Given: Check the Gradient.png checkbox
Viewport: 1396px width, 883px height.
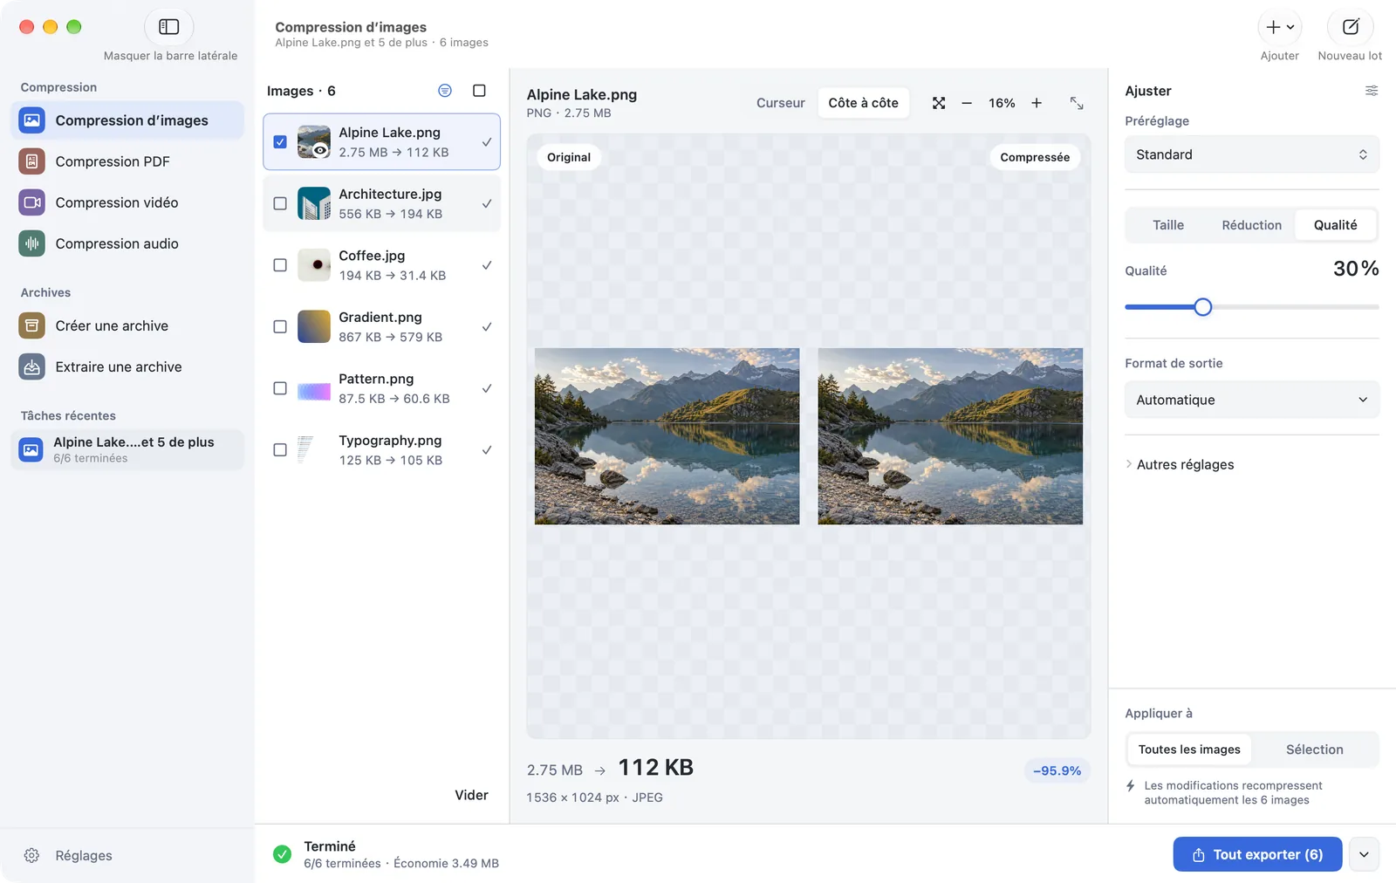Looking at the screenshot, I should (x=280, y=326).
